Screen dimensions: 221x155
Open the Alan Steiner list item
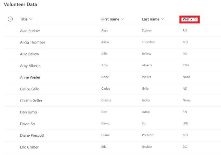[x=30, y=31]
